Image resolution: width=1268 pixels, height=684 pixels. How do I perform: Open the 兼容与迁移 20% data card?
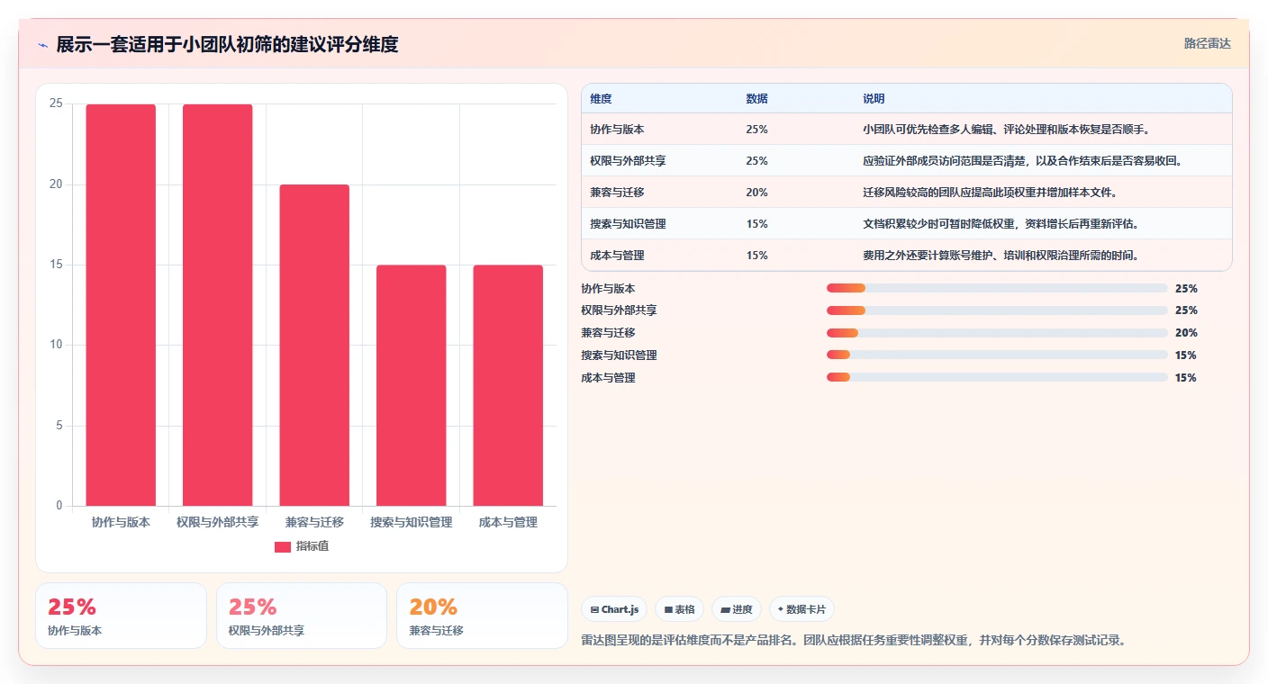pyautogui.click(x=482, y=616)
